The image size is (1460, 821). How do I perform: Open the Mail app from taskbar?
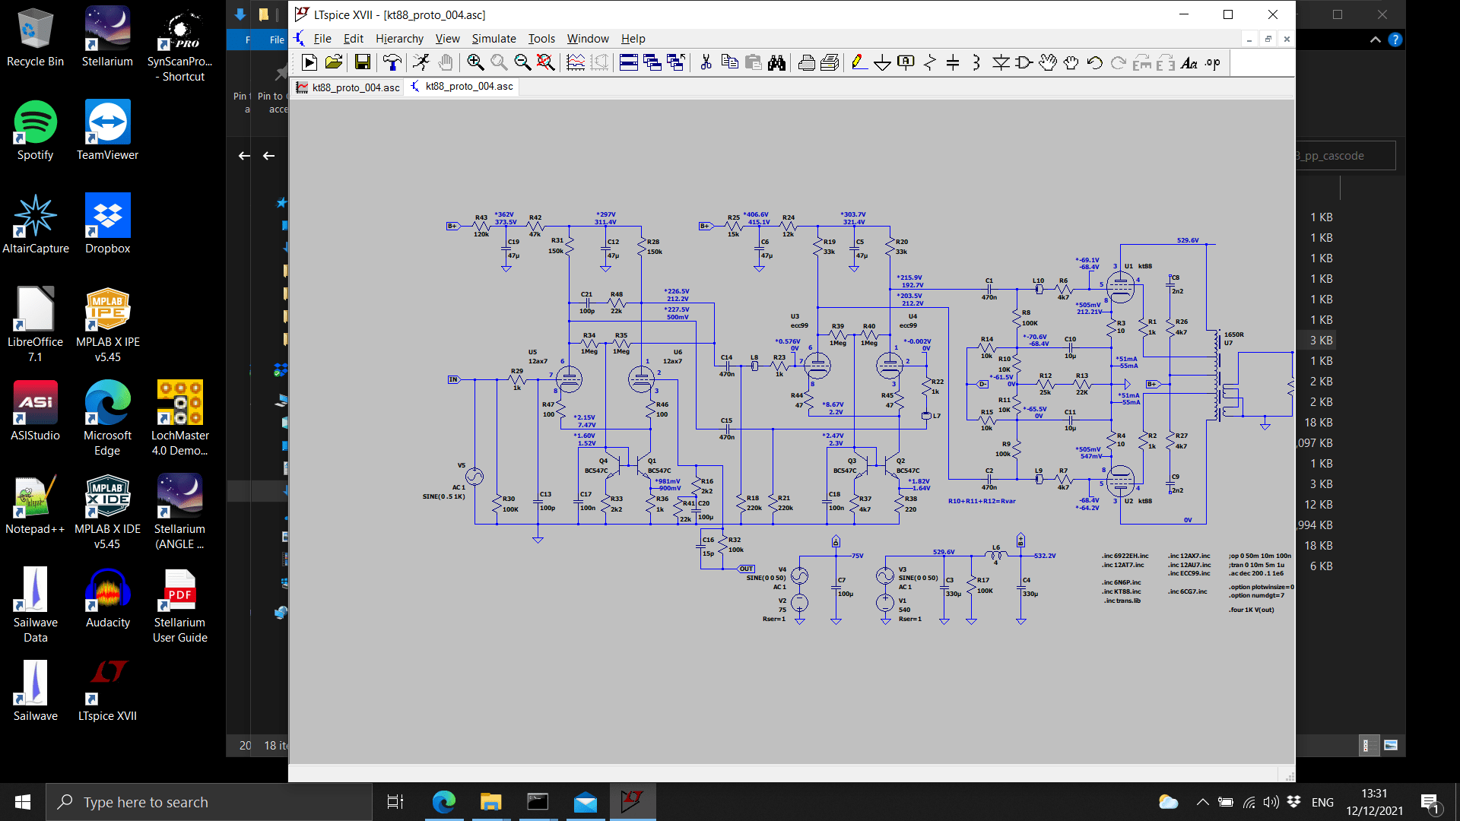586,802
